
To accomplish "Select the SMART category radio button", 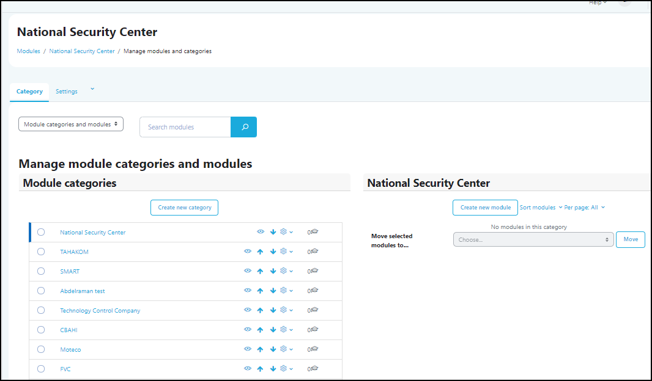I will pos(41,271).
